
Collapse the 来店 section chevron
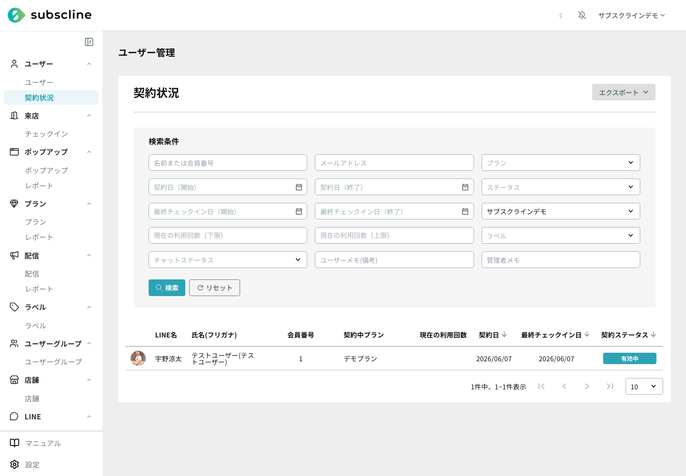point(89,116)
